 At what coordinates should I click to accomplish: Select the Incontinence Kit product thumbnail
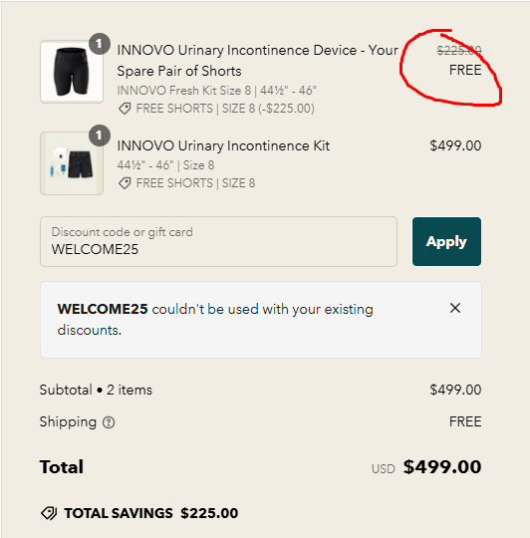click(x=72, y=163)
